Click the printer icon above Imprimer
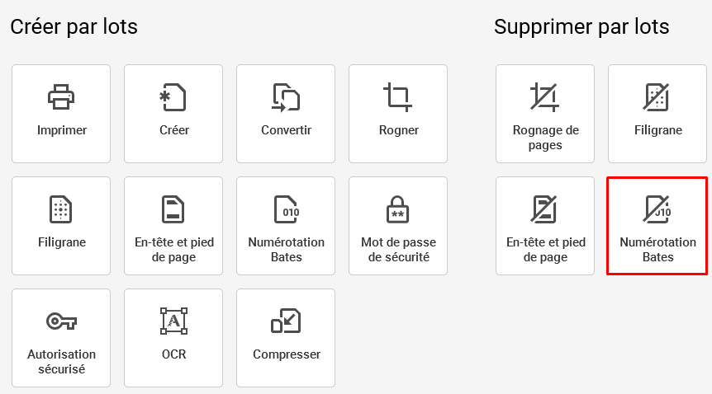The width and height of the screenshot is (712, 394). pos(61,97)
